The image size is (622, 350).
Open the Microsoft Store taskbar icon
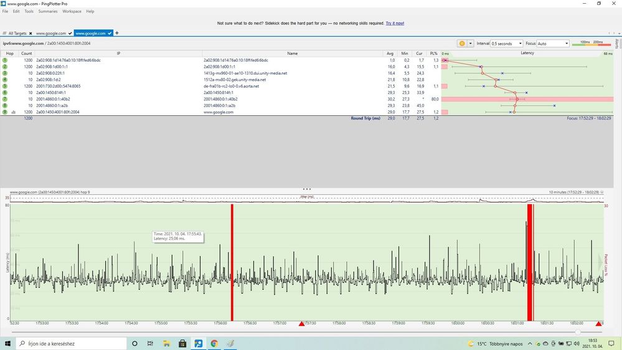[182, 343]
